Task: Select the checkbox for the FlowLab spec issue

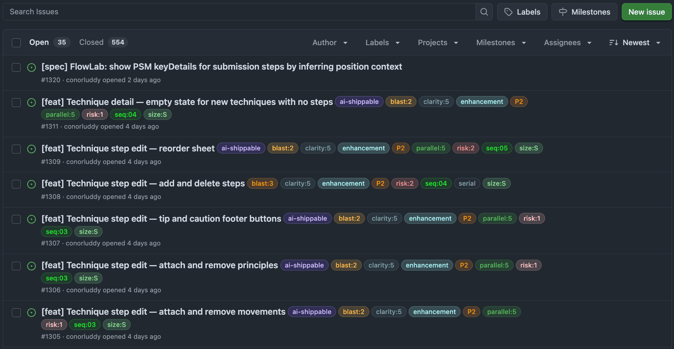Action: click(16, 67)
